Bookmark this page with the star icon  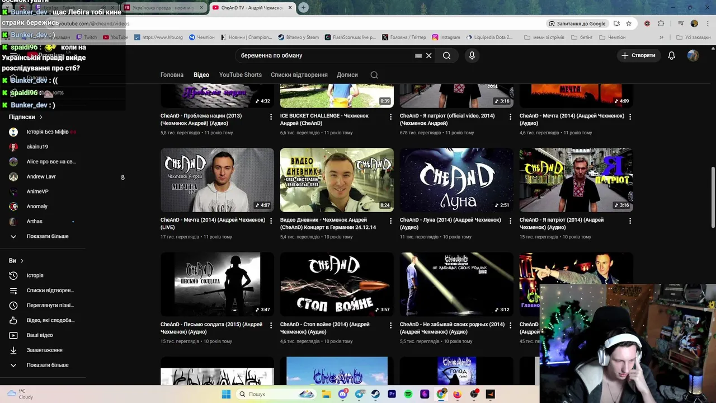629,24
